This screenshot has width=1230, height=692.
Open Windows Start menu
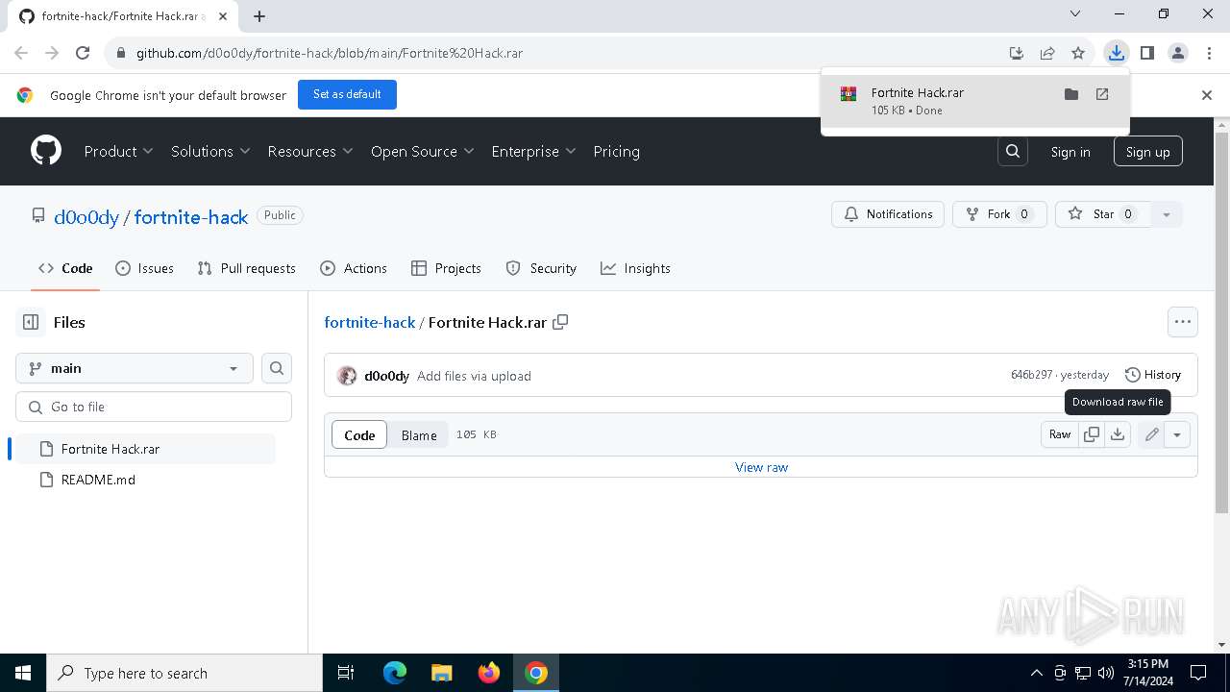23,673
